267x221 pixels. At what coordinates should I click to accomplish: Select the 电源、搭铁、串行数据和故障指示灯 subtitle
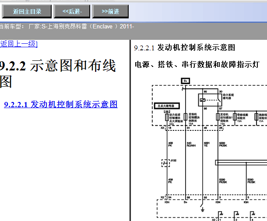[x=197, y=64]
